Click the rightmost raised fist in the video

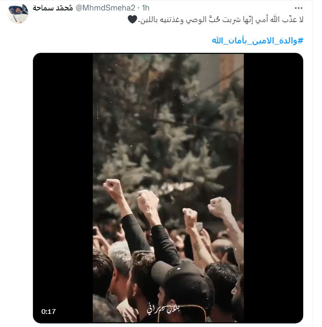(x=220, y=207)
